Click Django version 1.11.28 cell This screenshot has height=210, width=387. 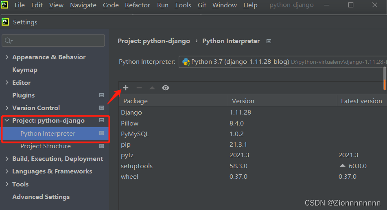(x=240, y=113)
